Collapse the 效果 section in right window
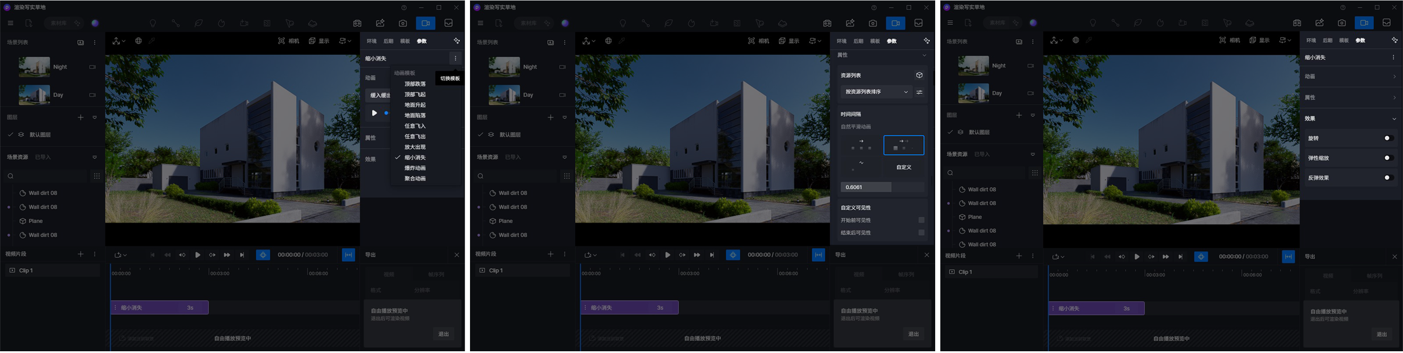 pos(1394,119)
